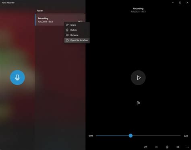191x150 pixels.
Task: Start a new recording with microphone button
Action: [17, 78]
